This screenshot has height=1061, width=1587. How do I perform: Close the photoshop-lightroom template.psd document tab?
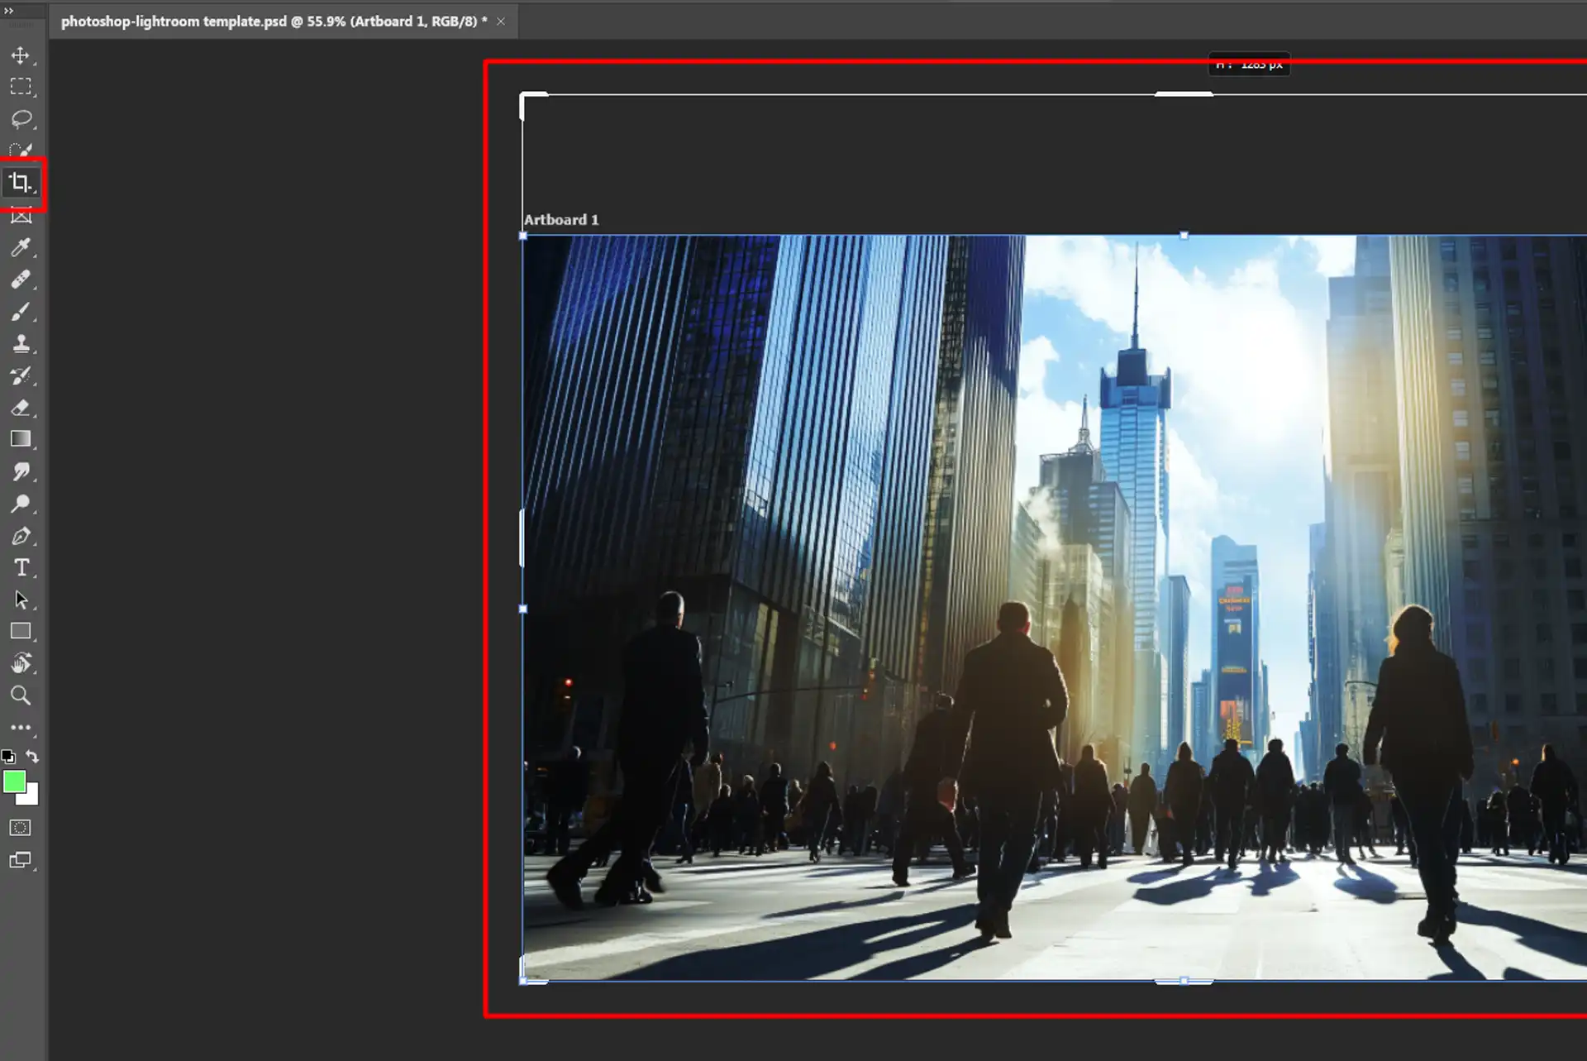501,22
